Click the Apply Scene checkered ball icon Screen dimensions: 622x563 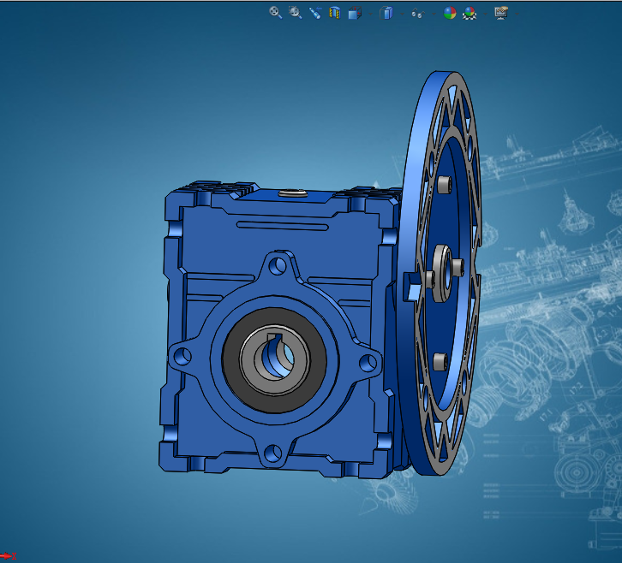pos(469,13)
